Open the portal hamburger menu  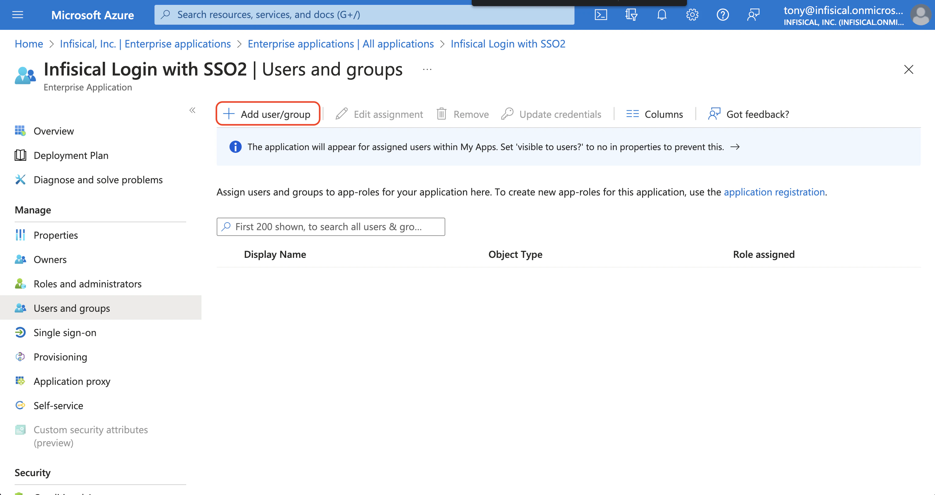tap(17, 15)
